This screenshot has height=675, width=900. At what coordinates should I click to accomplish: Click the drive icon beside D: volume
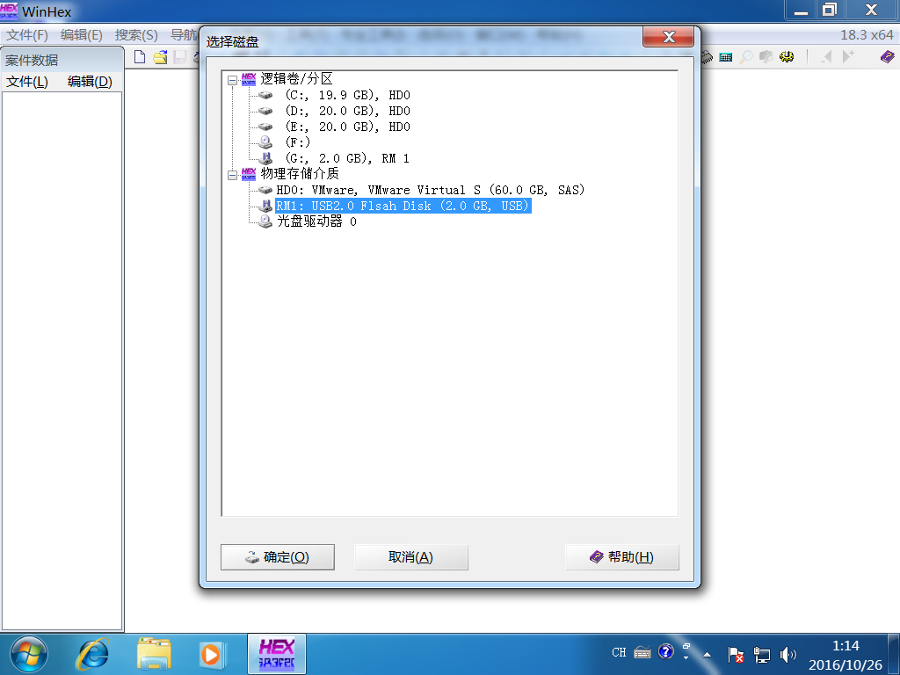265,111
